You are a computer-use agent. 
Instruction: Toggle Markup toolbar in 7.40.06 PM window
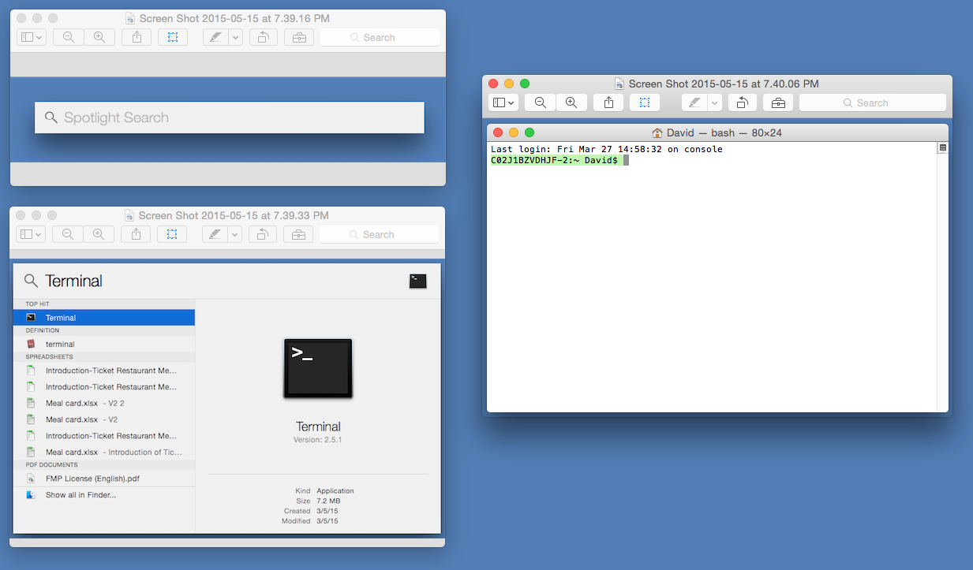(778, 102)
